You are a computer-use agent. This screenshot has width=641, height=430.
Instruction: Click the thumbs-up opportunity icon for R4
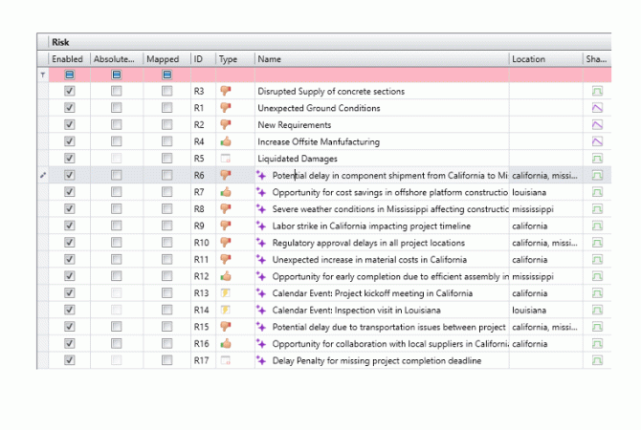click(x=226, y=141)
